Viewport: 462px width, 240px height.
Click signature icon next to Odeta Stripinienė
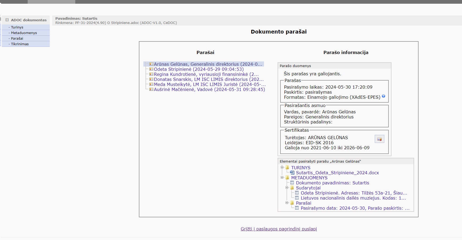point(151,69)
